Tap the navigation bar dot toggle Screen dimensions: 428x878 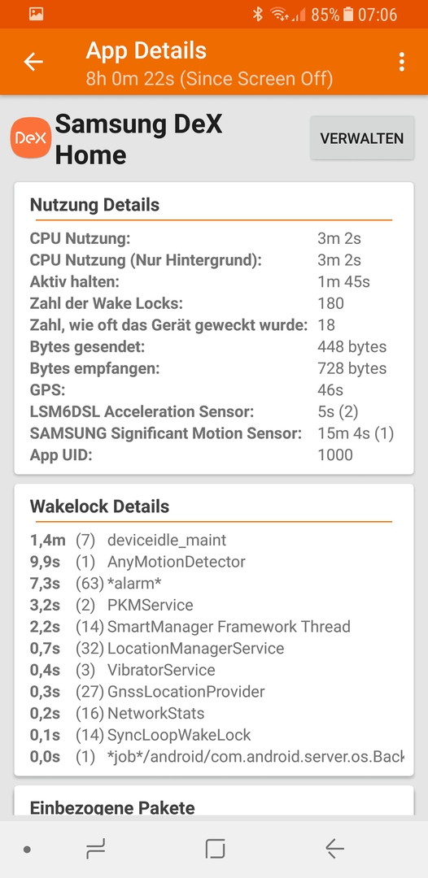(27, 850)
